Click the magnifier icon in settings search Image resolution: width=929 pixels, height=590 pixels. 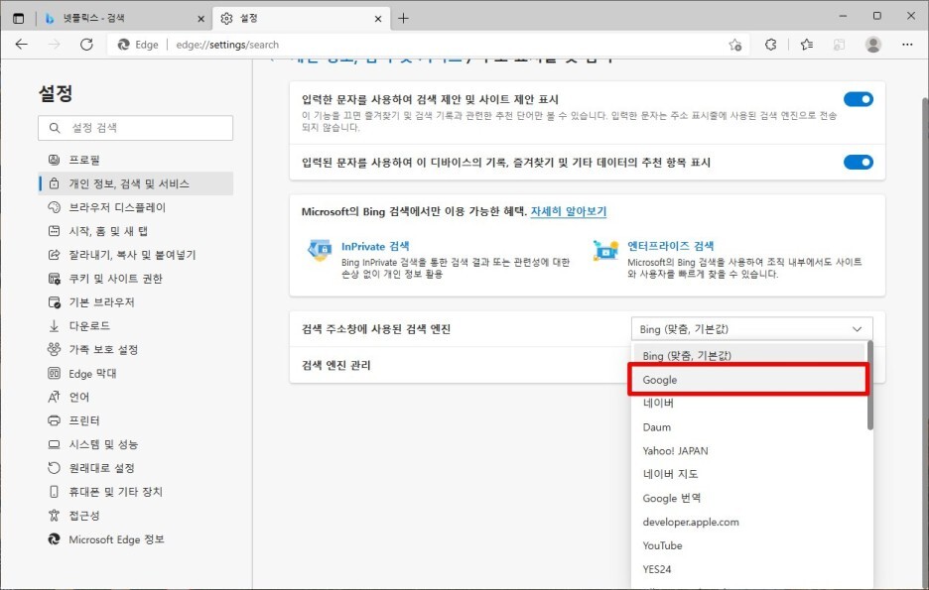click(x=55, y=128)
